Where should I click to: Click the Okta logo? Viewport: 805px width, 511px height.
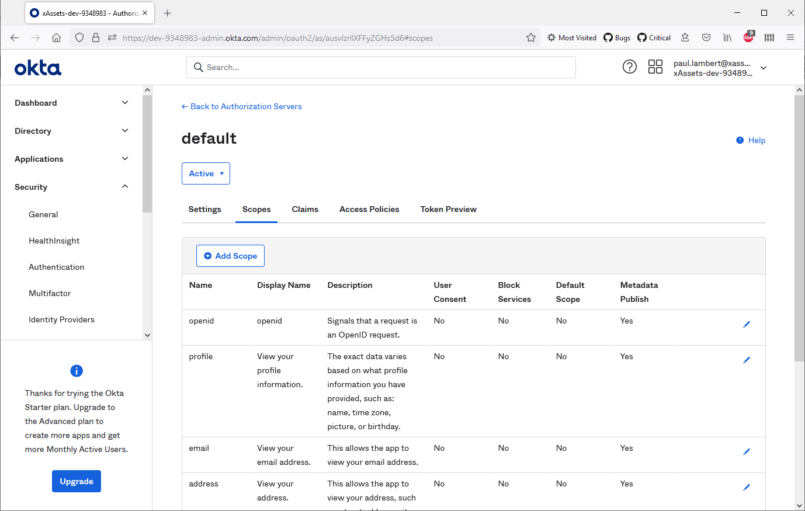(x=38, y=68)
